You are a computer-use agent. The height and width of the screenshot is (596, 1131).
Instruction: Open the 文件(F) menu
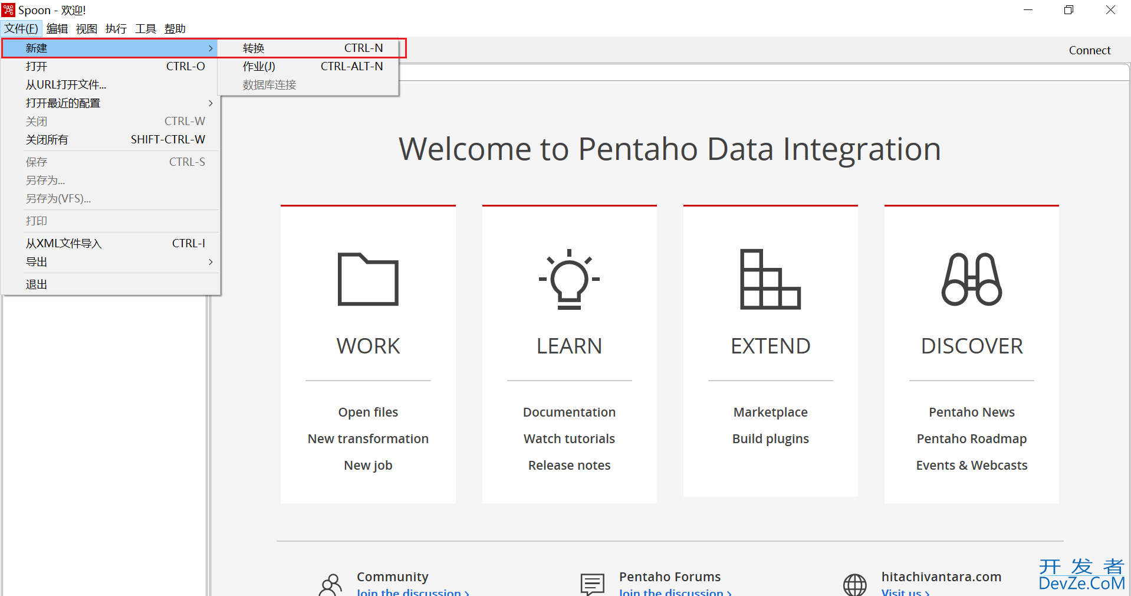click(21, 28)
